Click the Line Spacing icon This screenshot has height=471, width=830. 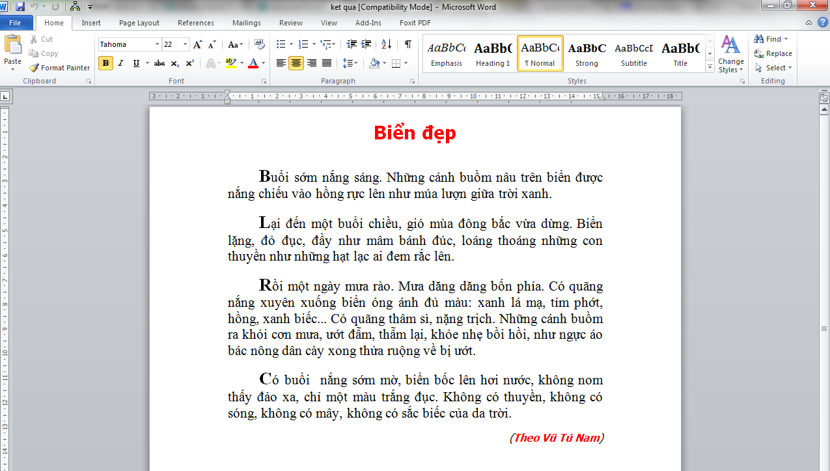347,63
